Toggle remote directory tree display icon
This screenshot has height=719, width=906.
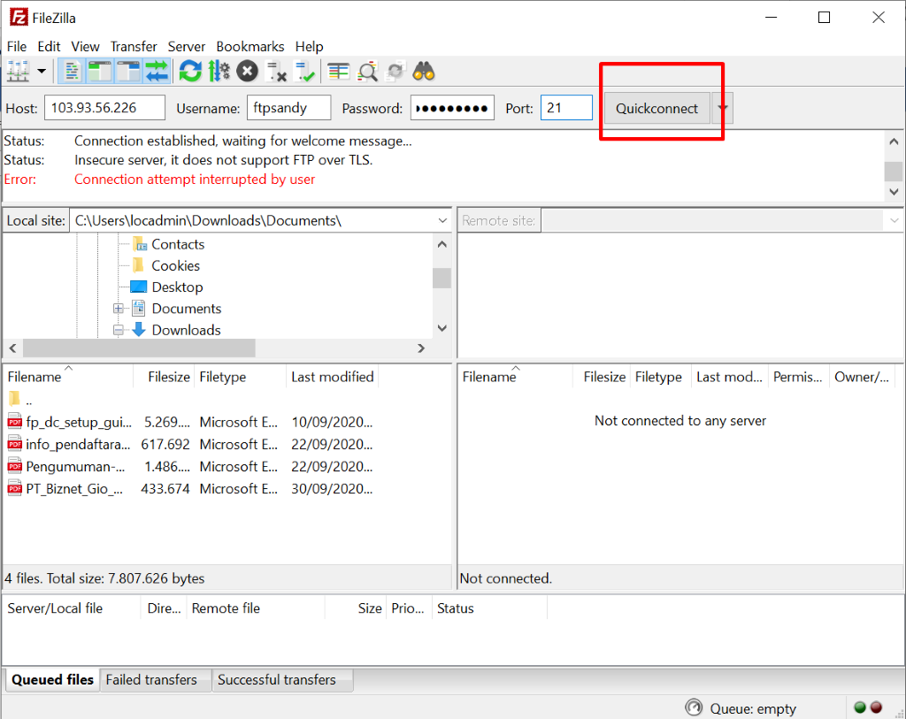[128, 72]
